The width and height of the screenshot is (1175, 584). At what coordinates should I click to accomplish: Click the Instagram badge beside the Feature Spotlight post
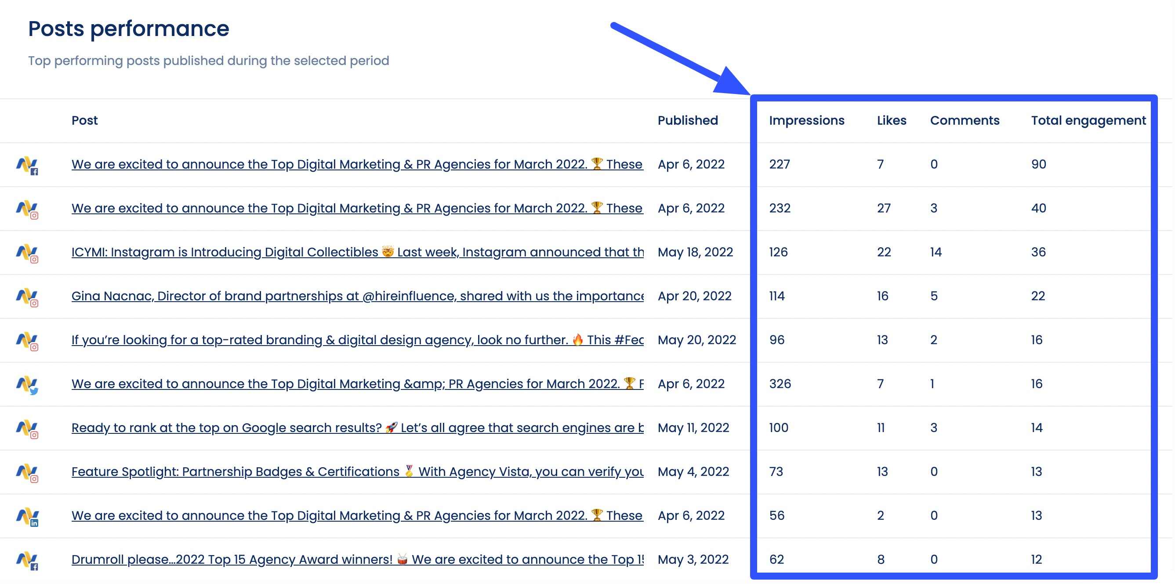click(x=36, y=479)
